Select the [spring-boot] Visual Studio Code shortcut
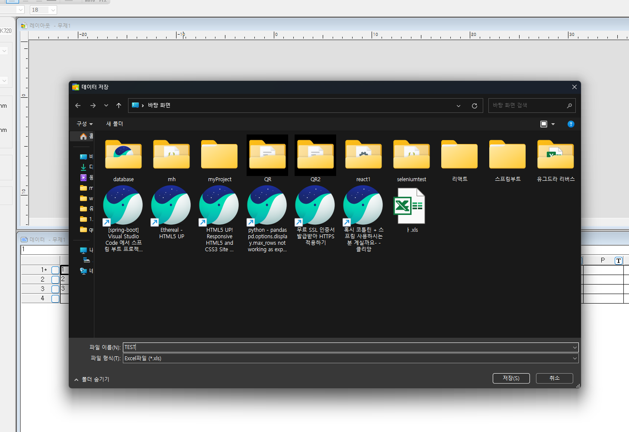This screenshot has width=629, height=432. pos(123,219)
